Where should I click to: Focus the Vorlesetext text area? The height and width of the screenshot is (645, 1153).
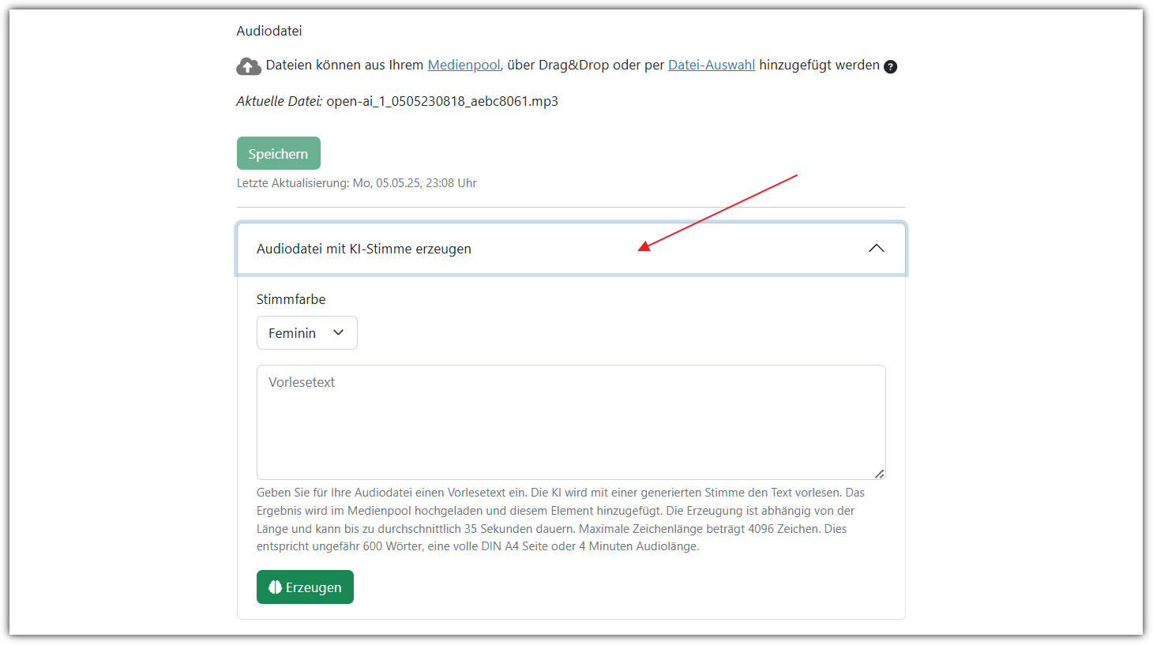[x=570, y=422]
